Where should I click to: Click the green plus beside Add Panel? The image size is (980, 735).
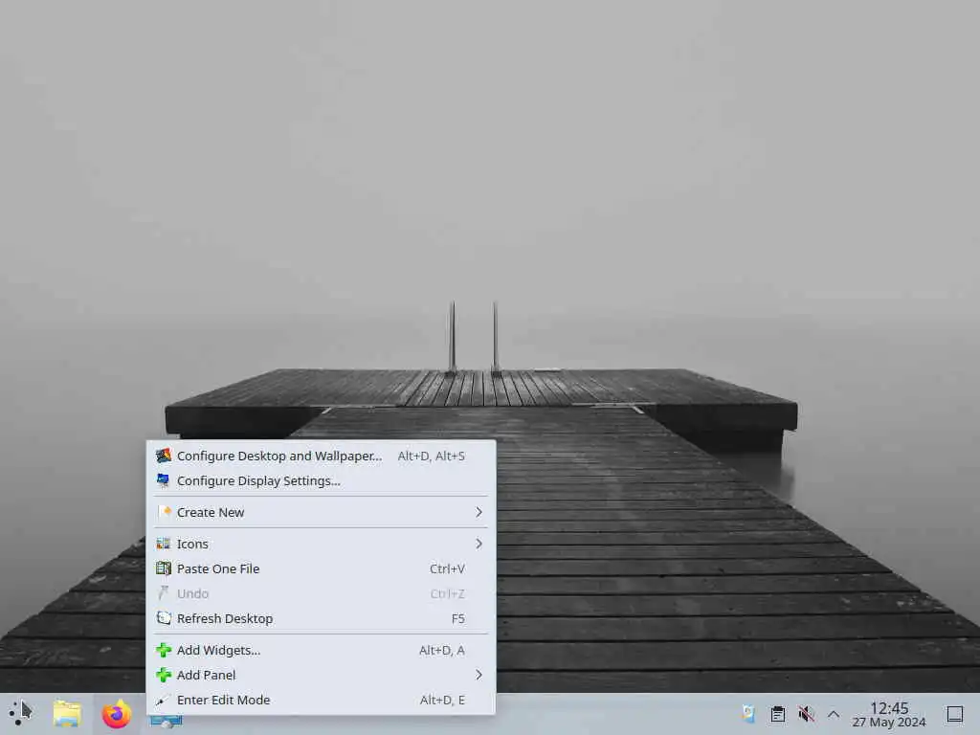click(164, 675)
